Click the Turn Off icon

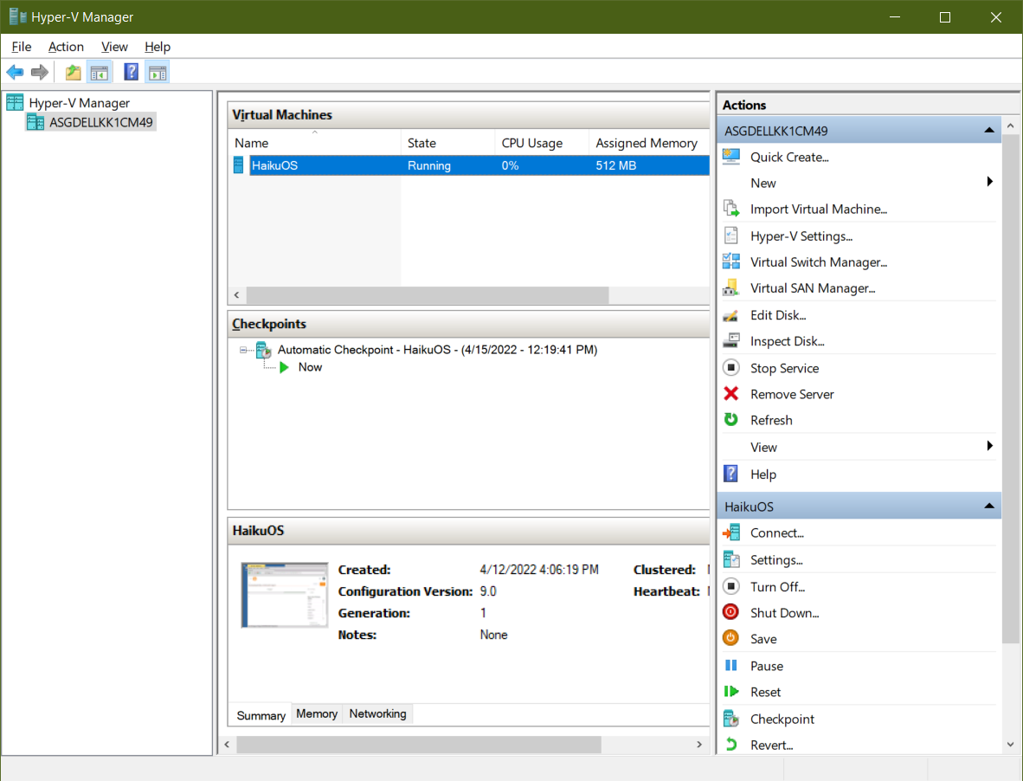pos(731,586)
